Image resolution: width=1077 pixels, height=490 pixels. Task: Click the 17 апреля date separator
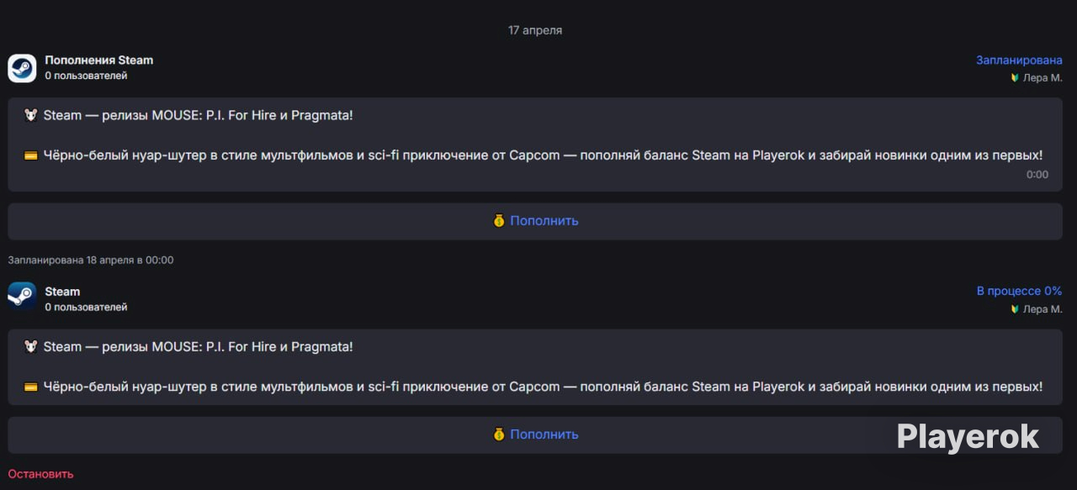[x=535, y=30]
